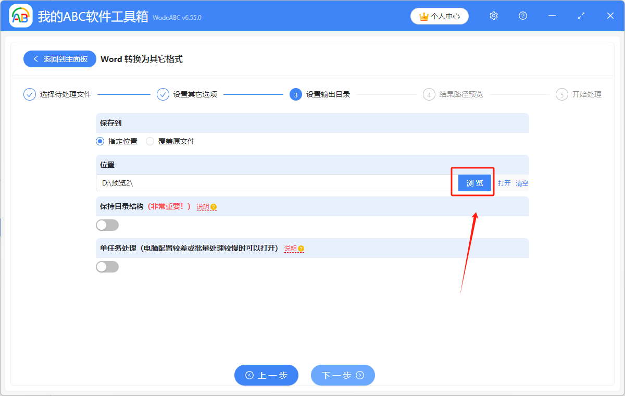Click the 说明 help icon beside 单任务处理
The image size is (625, 396).
[301, 249]
